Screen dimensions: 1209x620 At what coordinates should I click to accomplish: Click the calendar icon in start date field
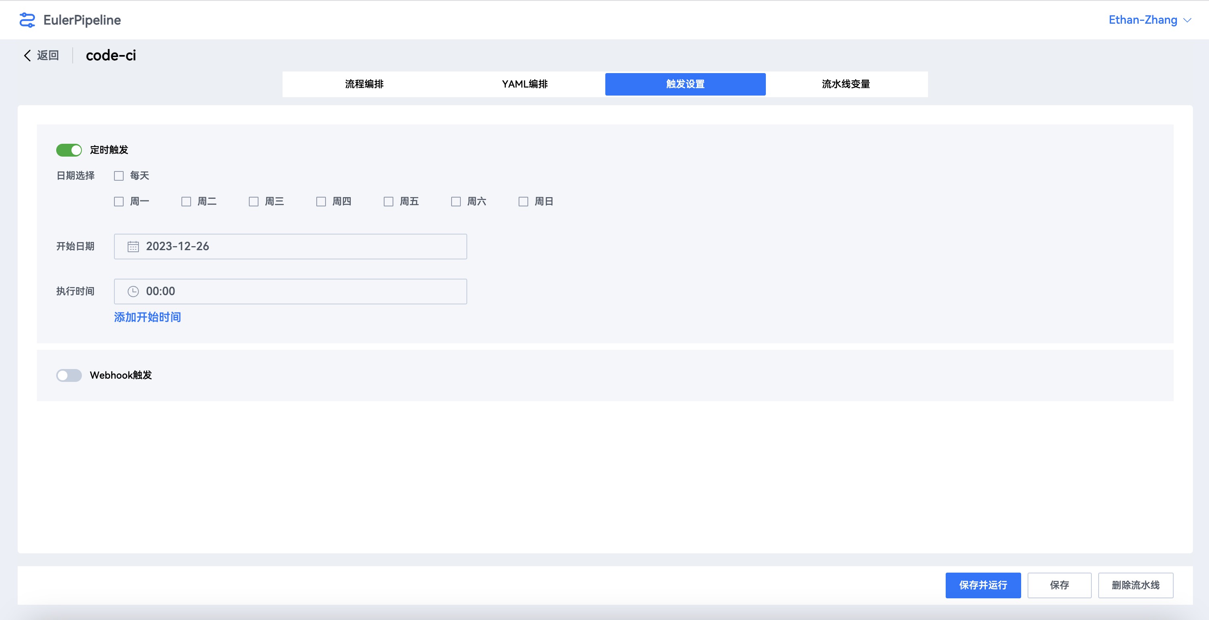point(133,247)
